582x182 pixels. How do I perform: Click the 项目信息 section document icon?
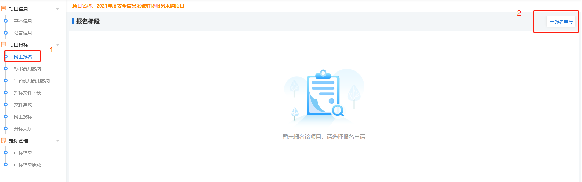coord(4,9)
